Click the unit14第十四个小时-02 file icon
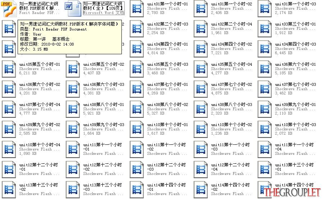323x199 pixels. pyautogui.click(x=200, y=190)
